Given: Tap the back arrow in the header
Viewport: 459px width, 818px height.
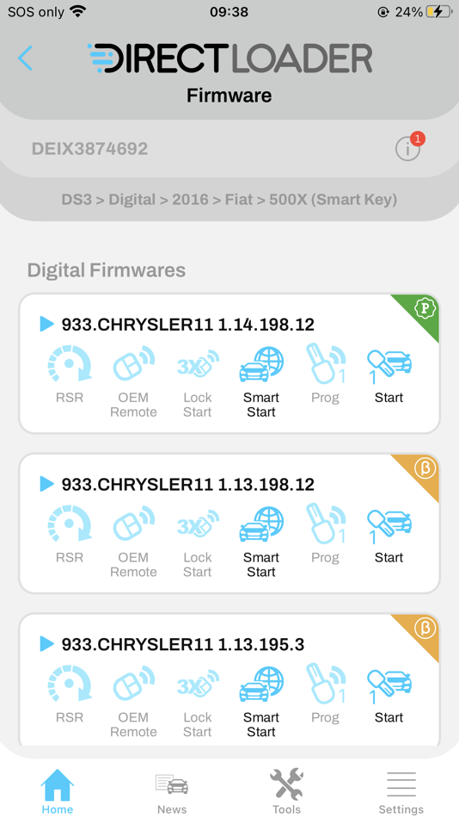Looking at the screenshot, I should [x=25, y=58].
